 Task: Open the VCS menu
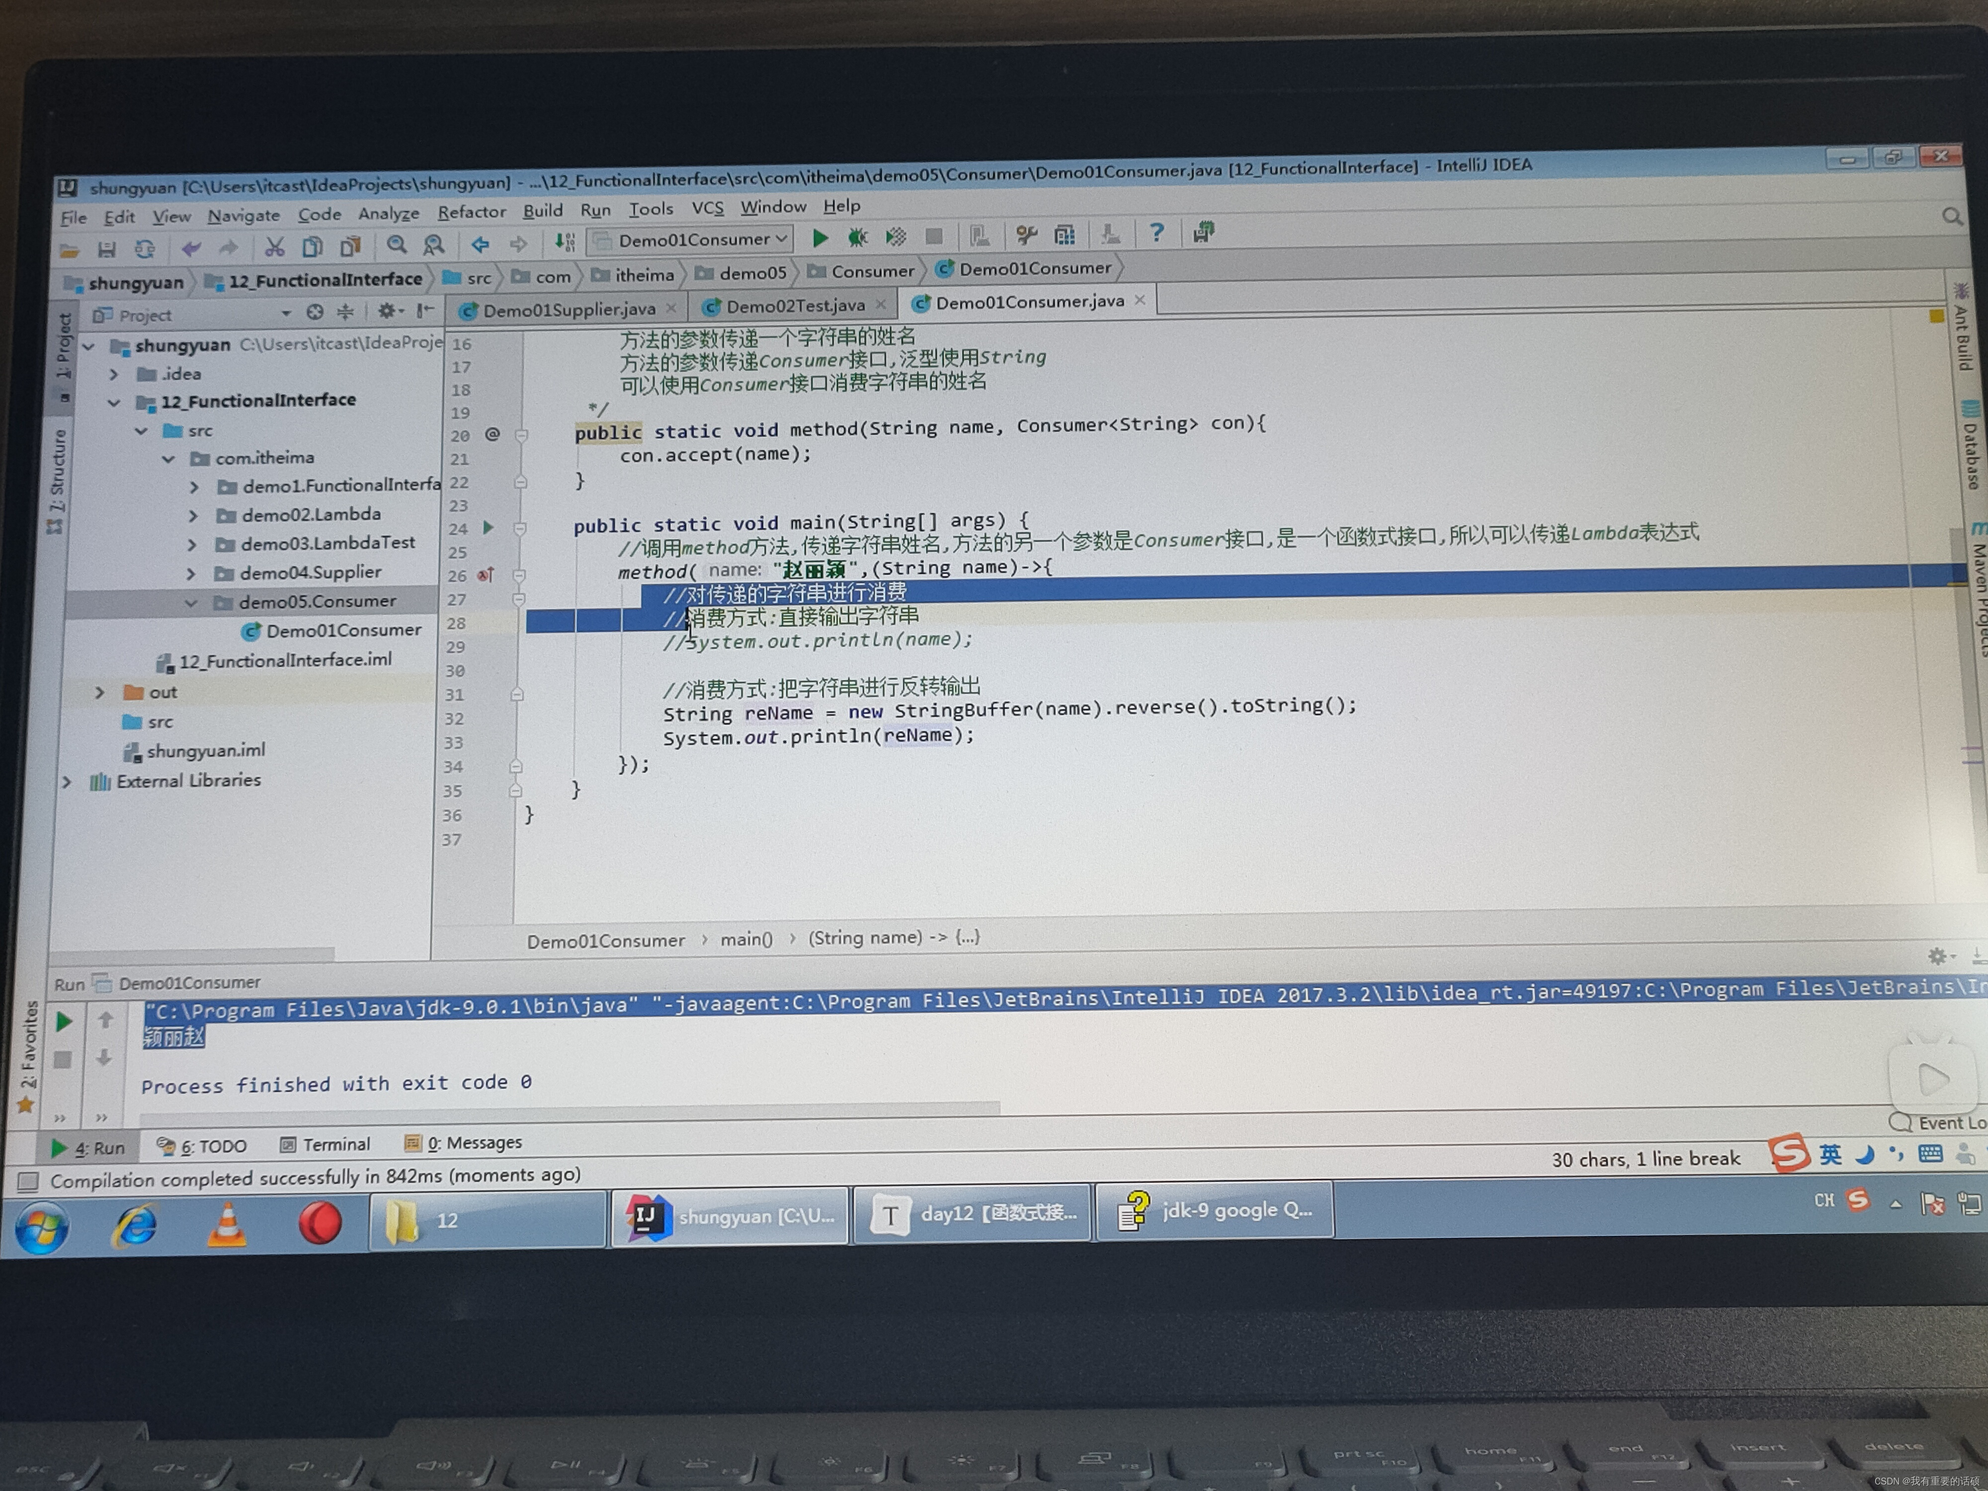[x=707, y=209]
